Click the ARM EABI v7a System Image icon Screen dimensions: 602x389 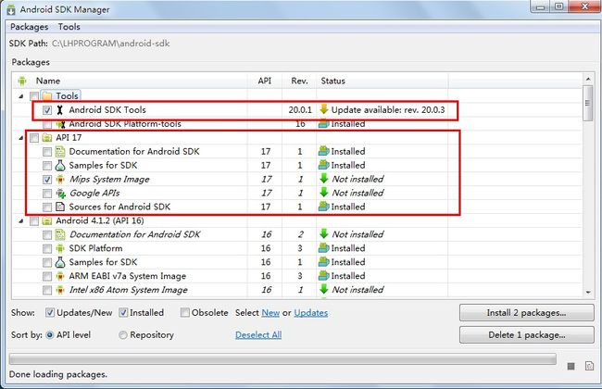(60, 276)
